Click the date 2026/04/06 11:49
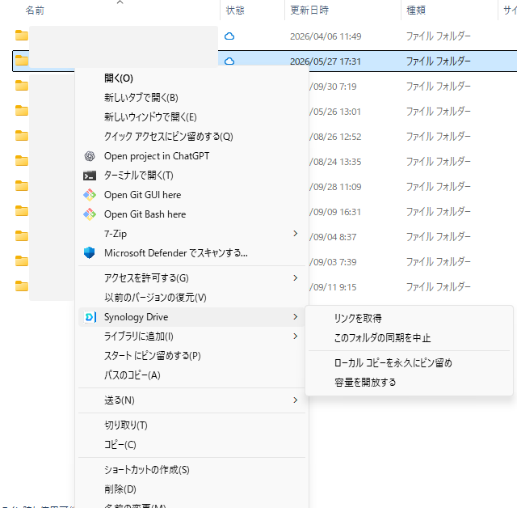 coord(326,36)
